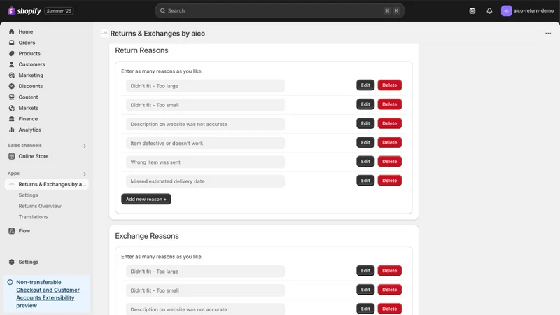Screen dimensions: 560x315
Task: Click 'Missed estimated delivery date' return reason field
Action: tap(205, 181)
